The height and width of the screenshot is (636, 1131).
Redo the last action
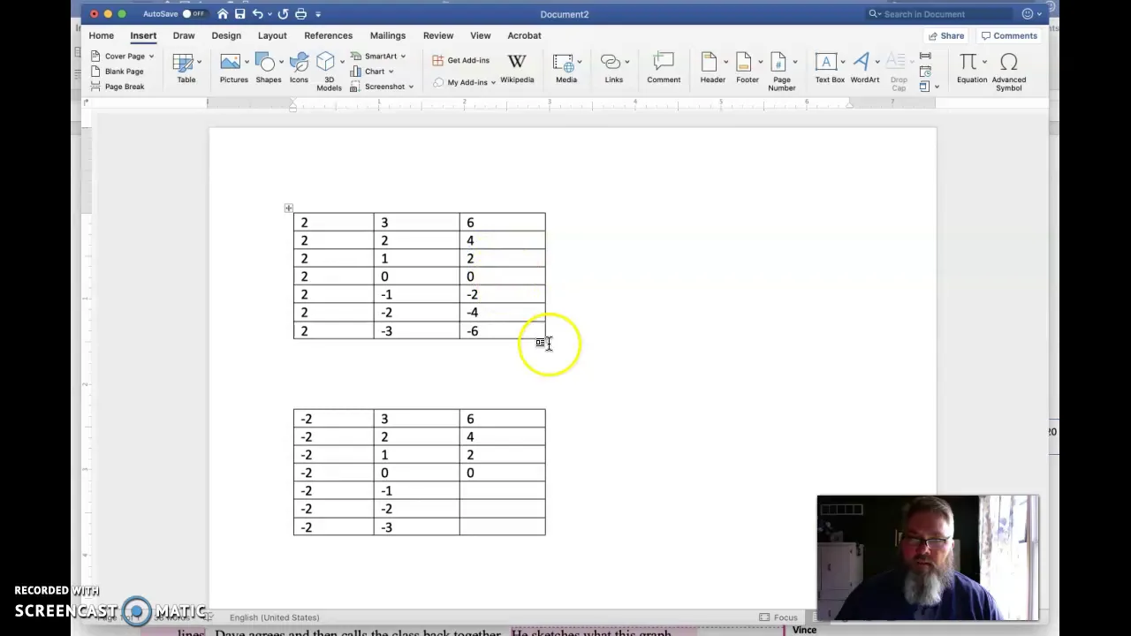pos(283,14)
